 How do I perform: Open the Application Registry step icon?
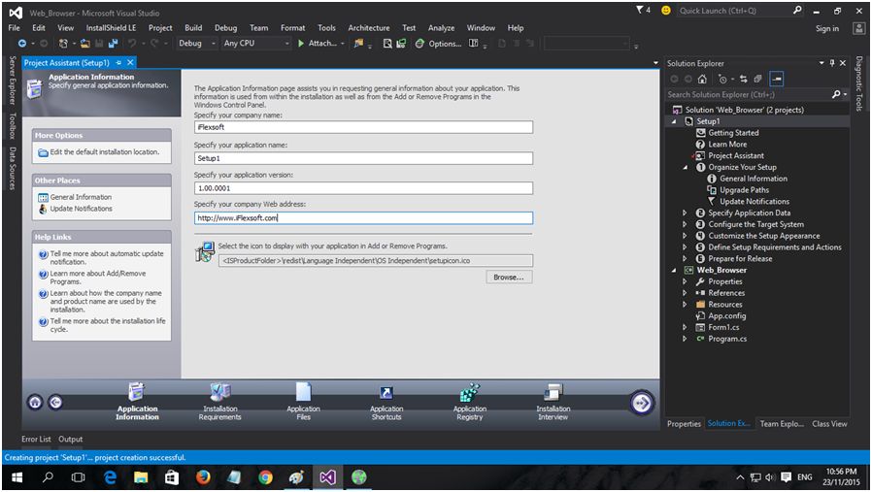click(470, 393)
